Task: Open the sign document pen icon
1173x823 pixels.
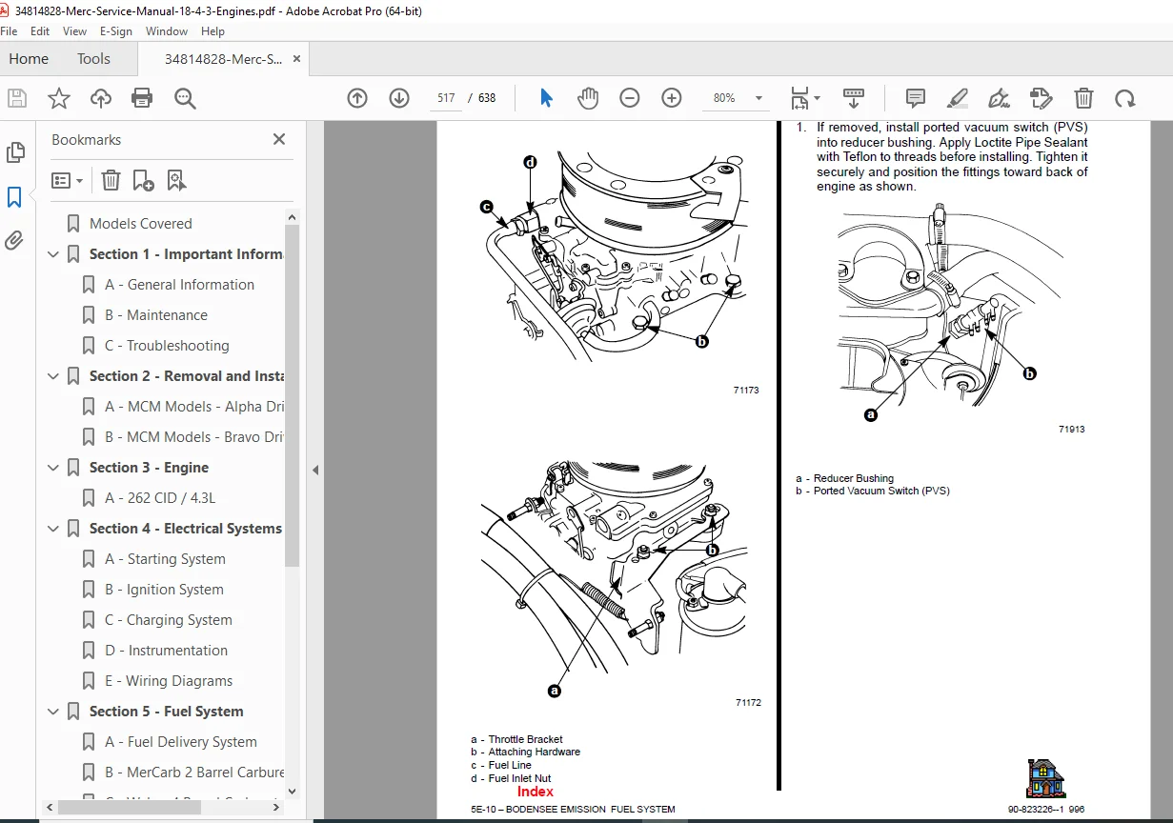Action: click(x=999, y=98)
